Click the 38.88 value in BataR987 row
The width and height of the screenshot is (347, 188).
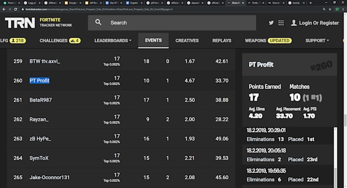coord(222,100)
